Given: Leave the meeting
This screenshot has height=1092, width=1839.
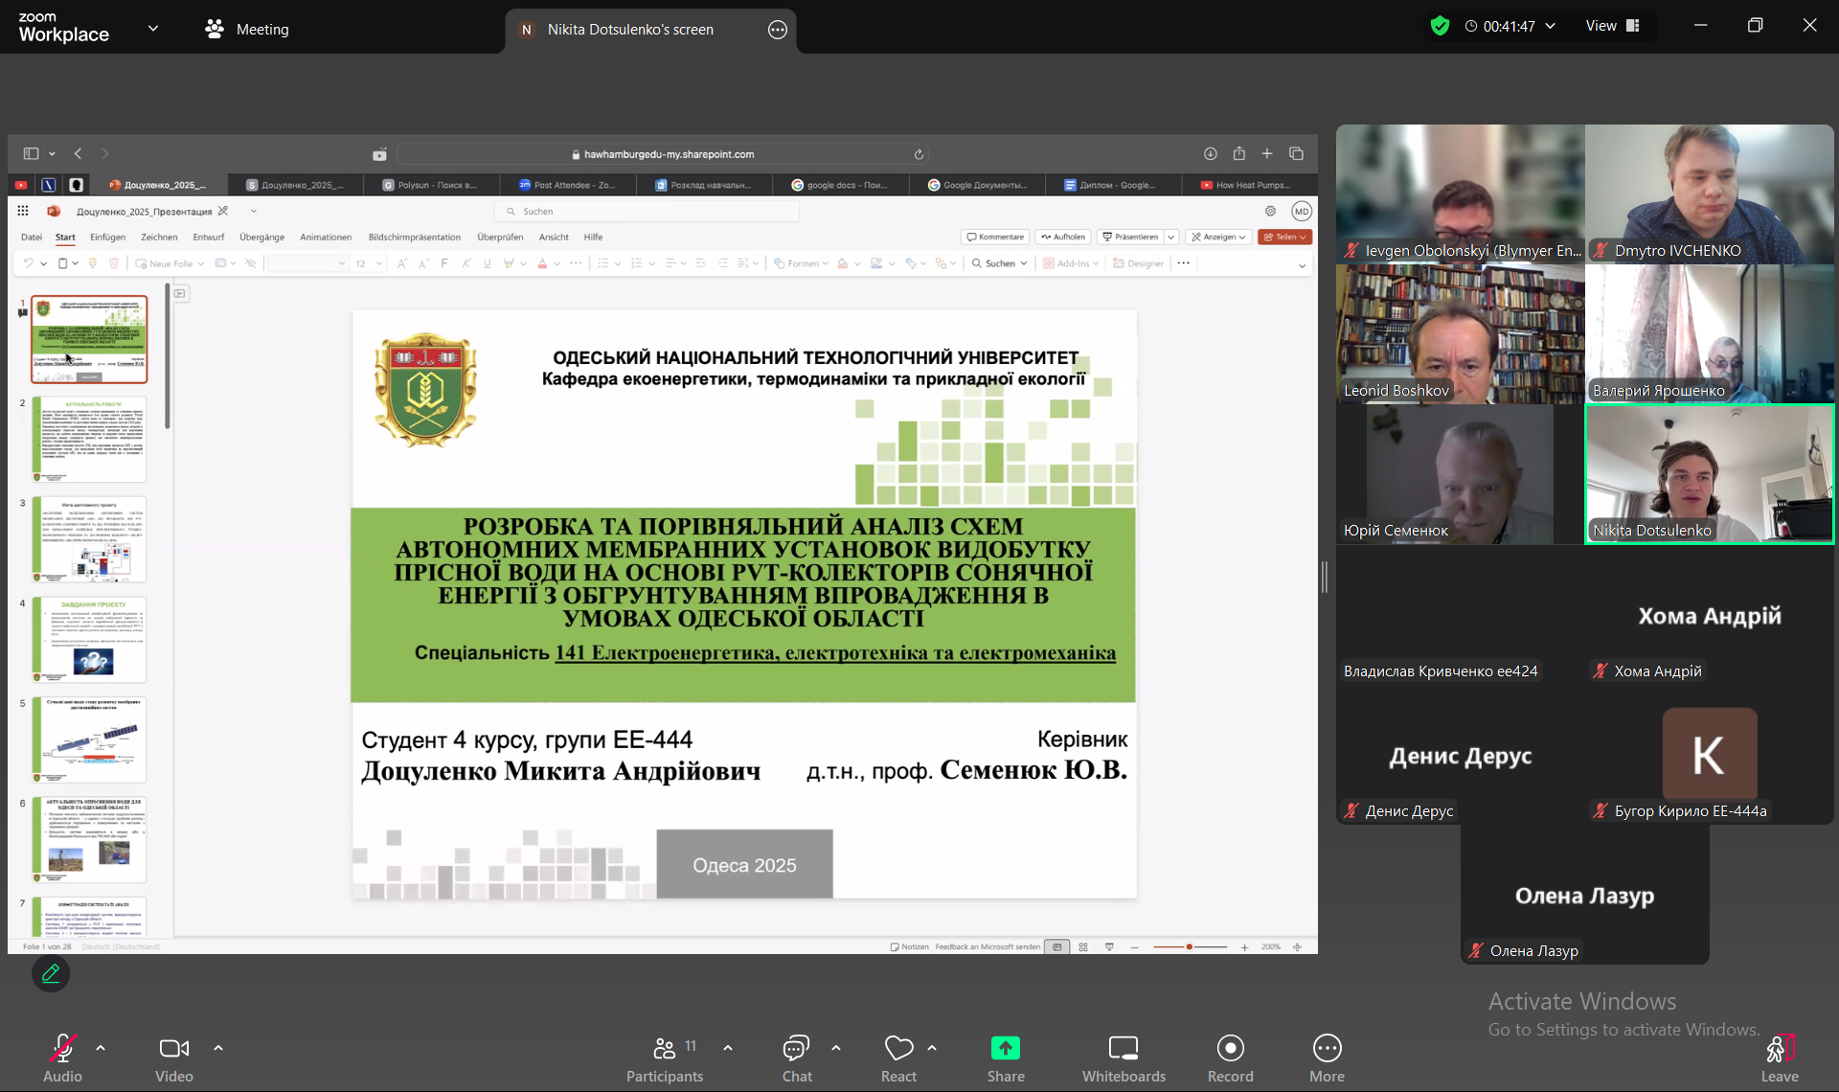Looking at the screenshot, I should (x=1780, y=1058).
